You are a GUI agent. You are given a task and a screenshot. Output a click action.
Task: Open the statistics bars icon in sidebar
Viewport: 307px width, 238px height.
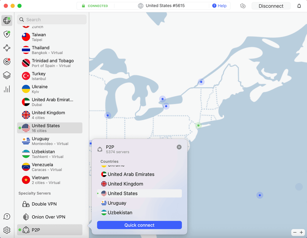point(7,89)
